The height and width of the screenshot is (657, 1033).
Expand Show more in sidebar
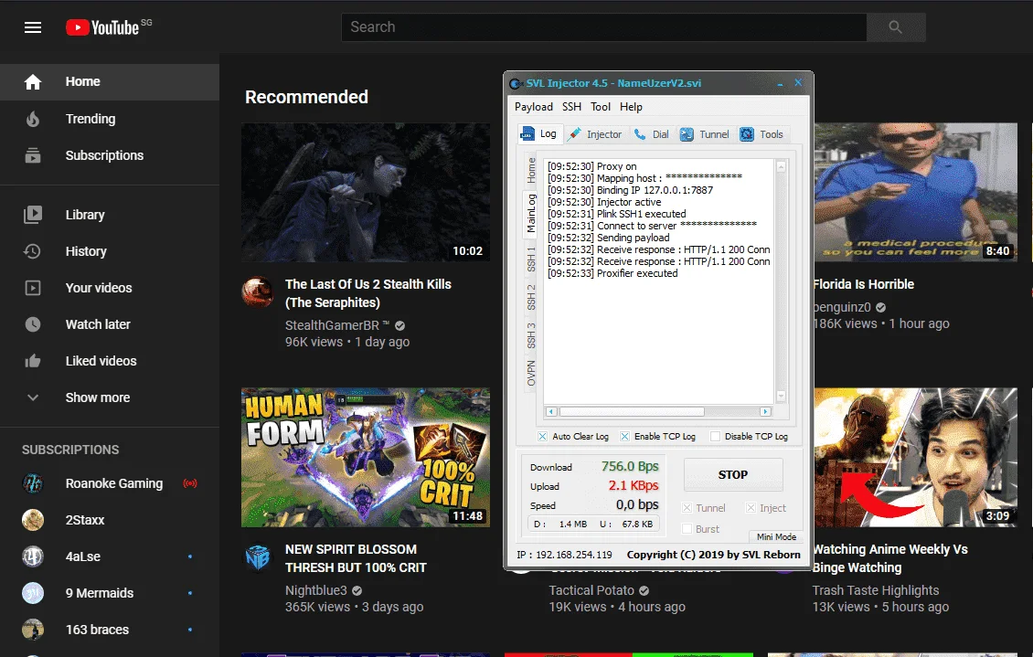(x=98, y=397)
